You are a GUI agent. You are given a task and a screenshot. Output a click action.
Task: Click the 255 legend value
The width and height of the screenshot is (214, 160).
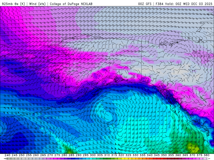pyautogui.click(x=29, y=155)
